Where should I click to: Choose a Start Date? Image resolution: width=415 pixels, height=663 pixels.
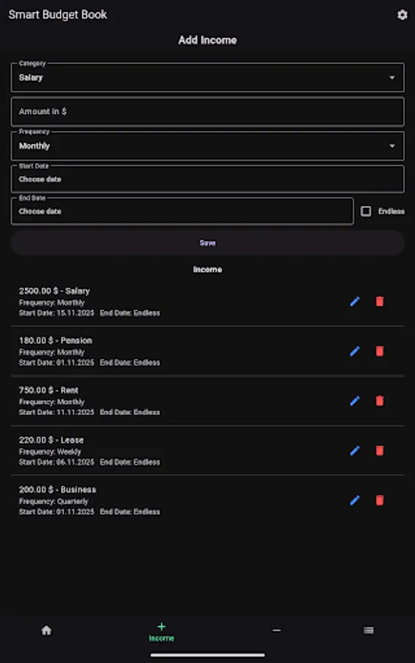(207, 179)
